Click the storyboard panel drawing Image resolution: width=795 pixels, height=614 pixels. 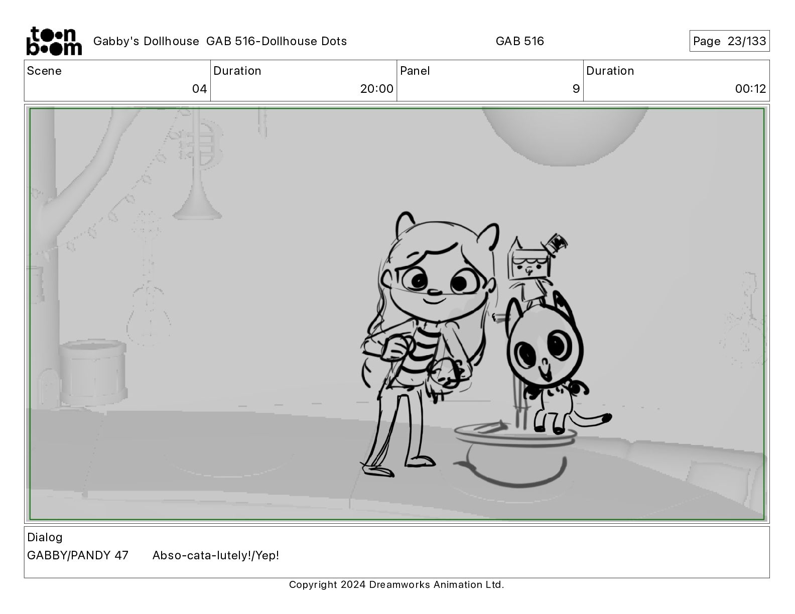(397, 314)
